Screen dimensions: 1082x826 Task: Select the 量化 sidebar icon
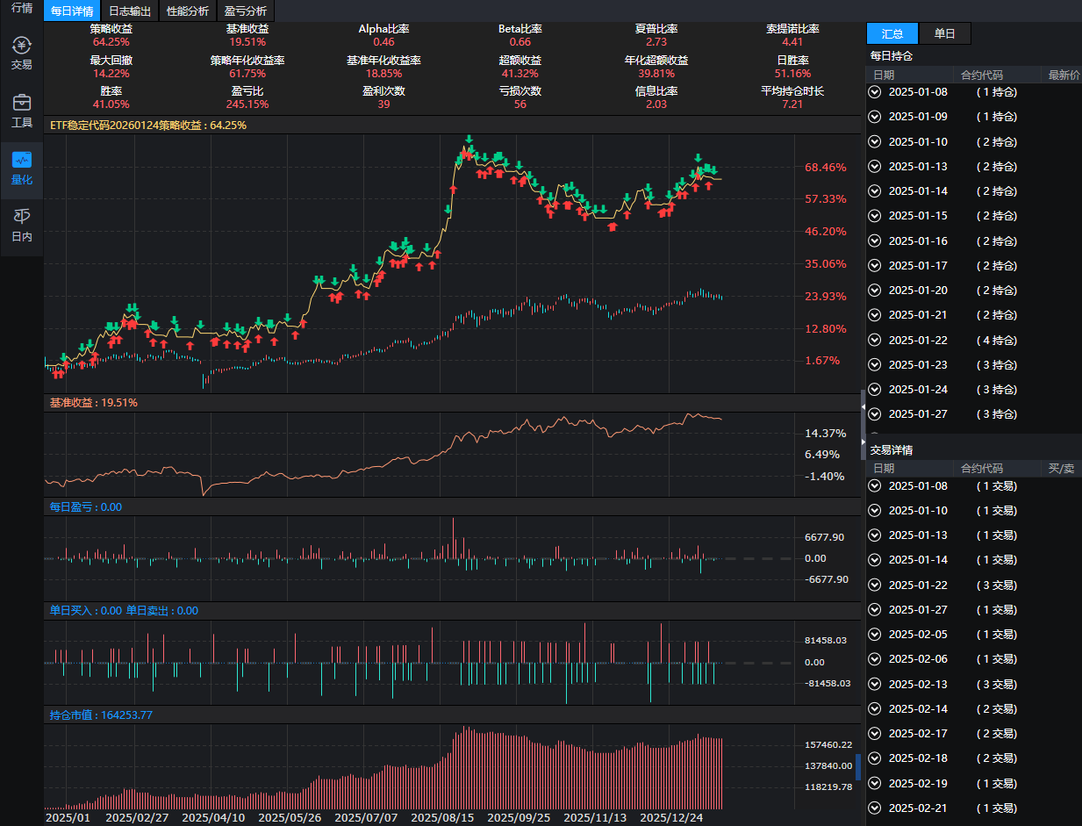[20, 167]
